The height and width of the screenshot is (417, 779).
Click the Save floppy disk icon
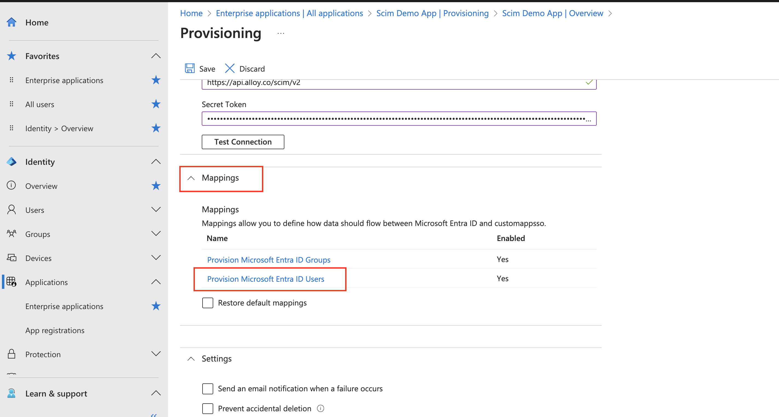190,69
